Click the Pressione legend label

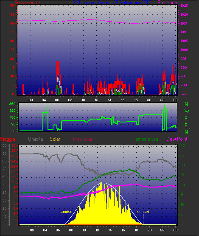pyautogui.click(x=167, y=3)
